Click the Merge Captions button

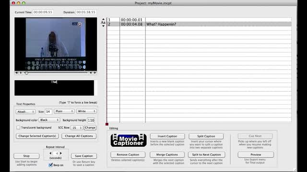click(167, 154)
